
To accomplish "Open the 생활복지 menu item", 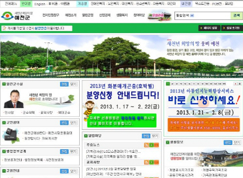I will (x=122, y=15).
